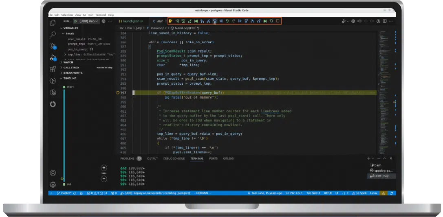Open the Terminal menu

pos(101,15)
